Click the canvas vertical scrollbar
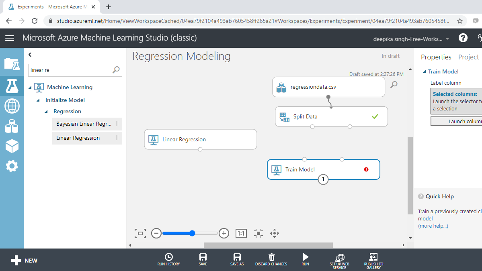 click(410, 176)
